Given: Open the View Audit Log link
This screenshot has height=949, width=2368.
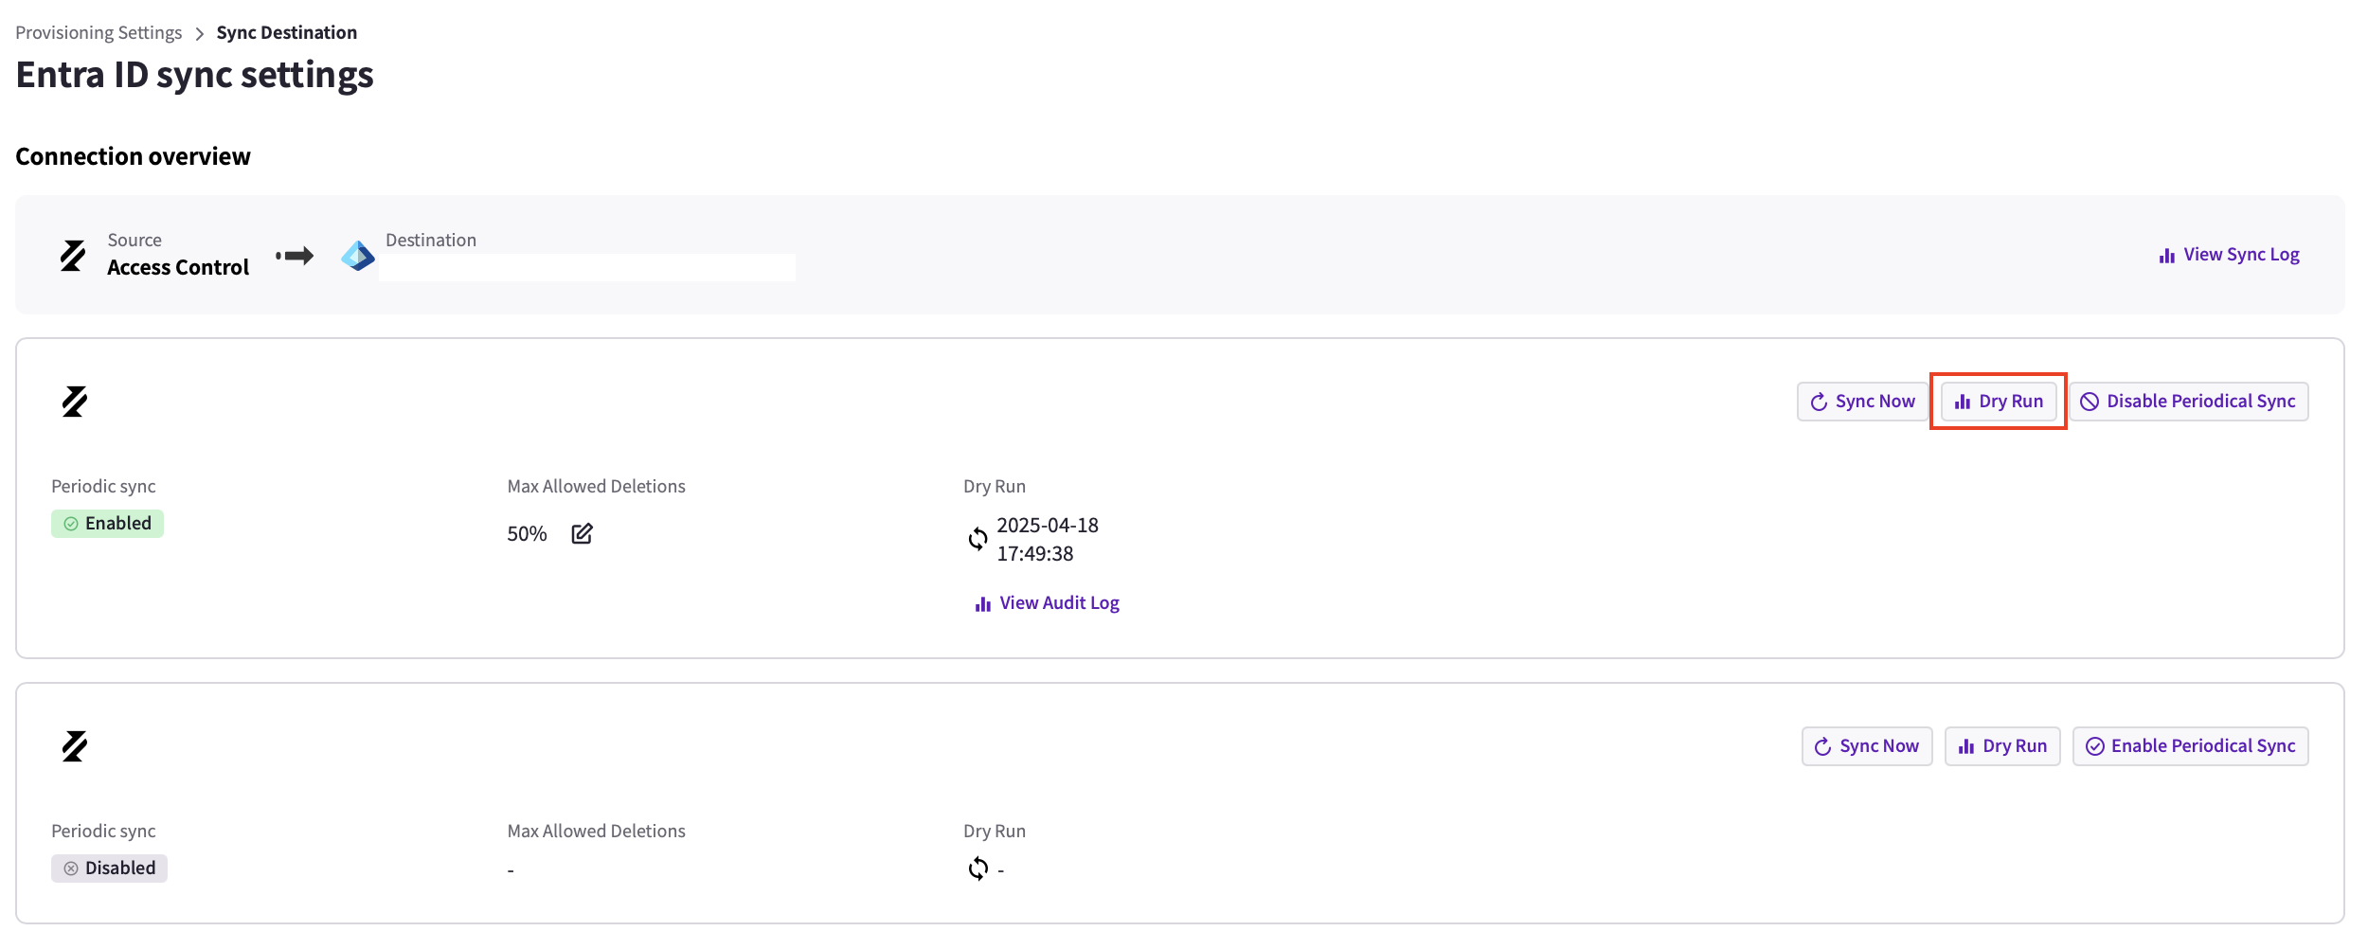Looking at the screenshot, I should point(1047,603).
